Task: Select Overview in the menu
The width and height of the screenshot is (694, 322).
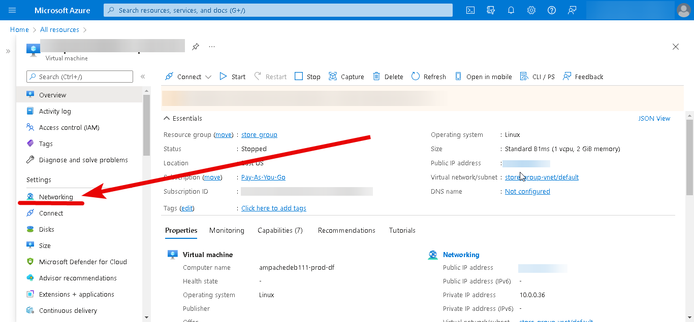Action: (x=80, y=95)
